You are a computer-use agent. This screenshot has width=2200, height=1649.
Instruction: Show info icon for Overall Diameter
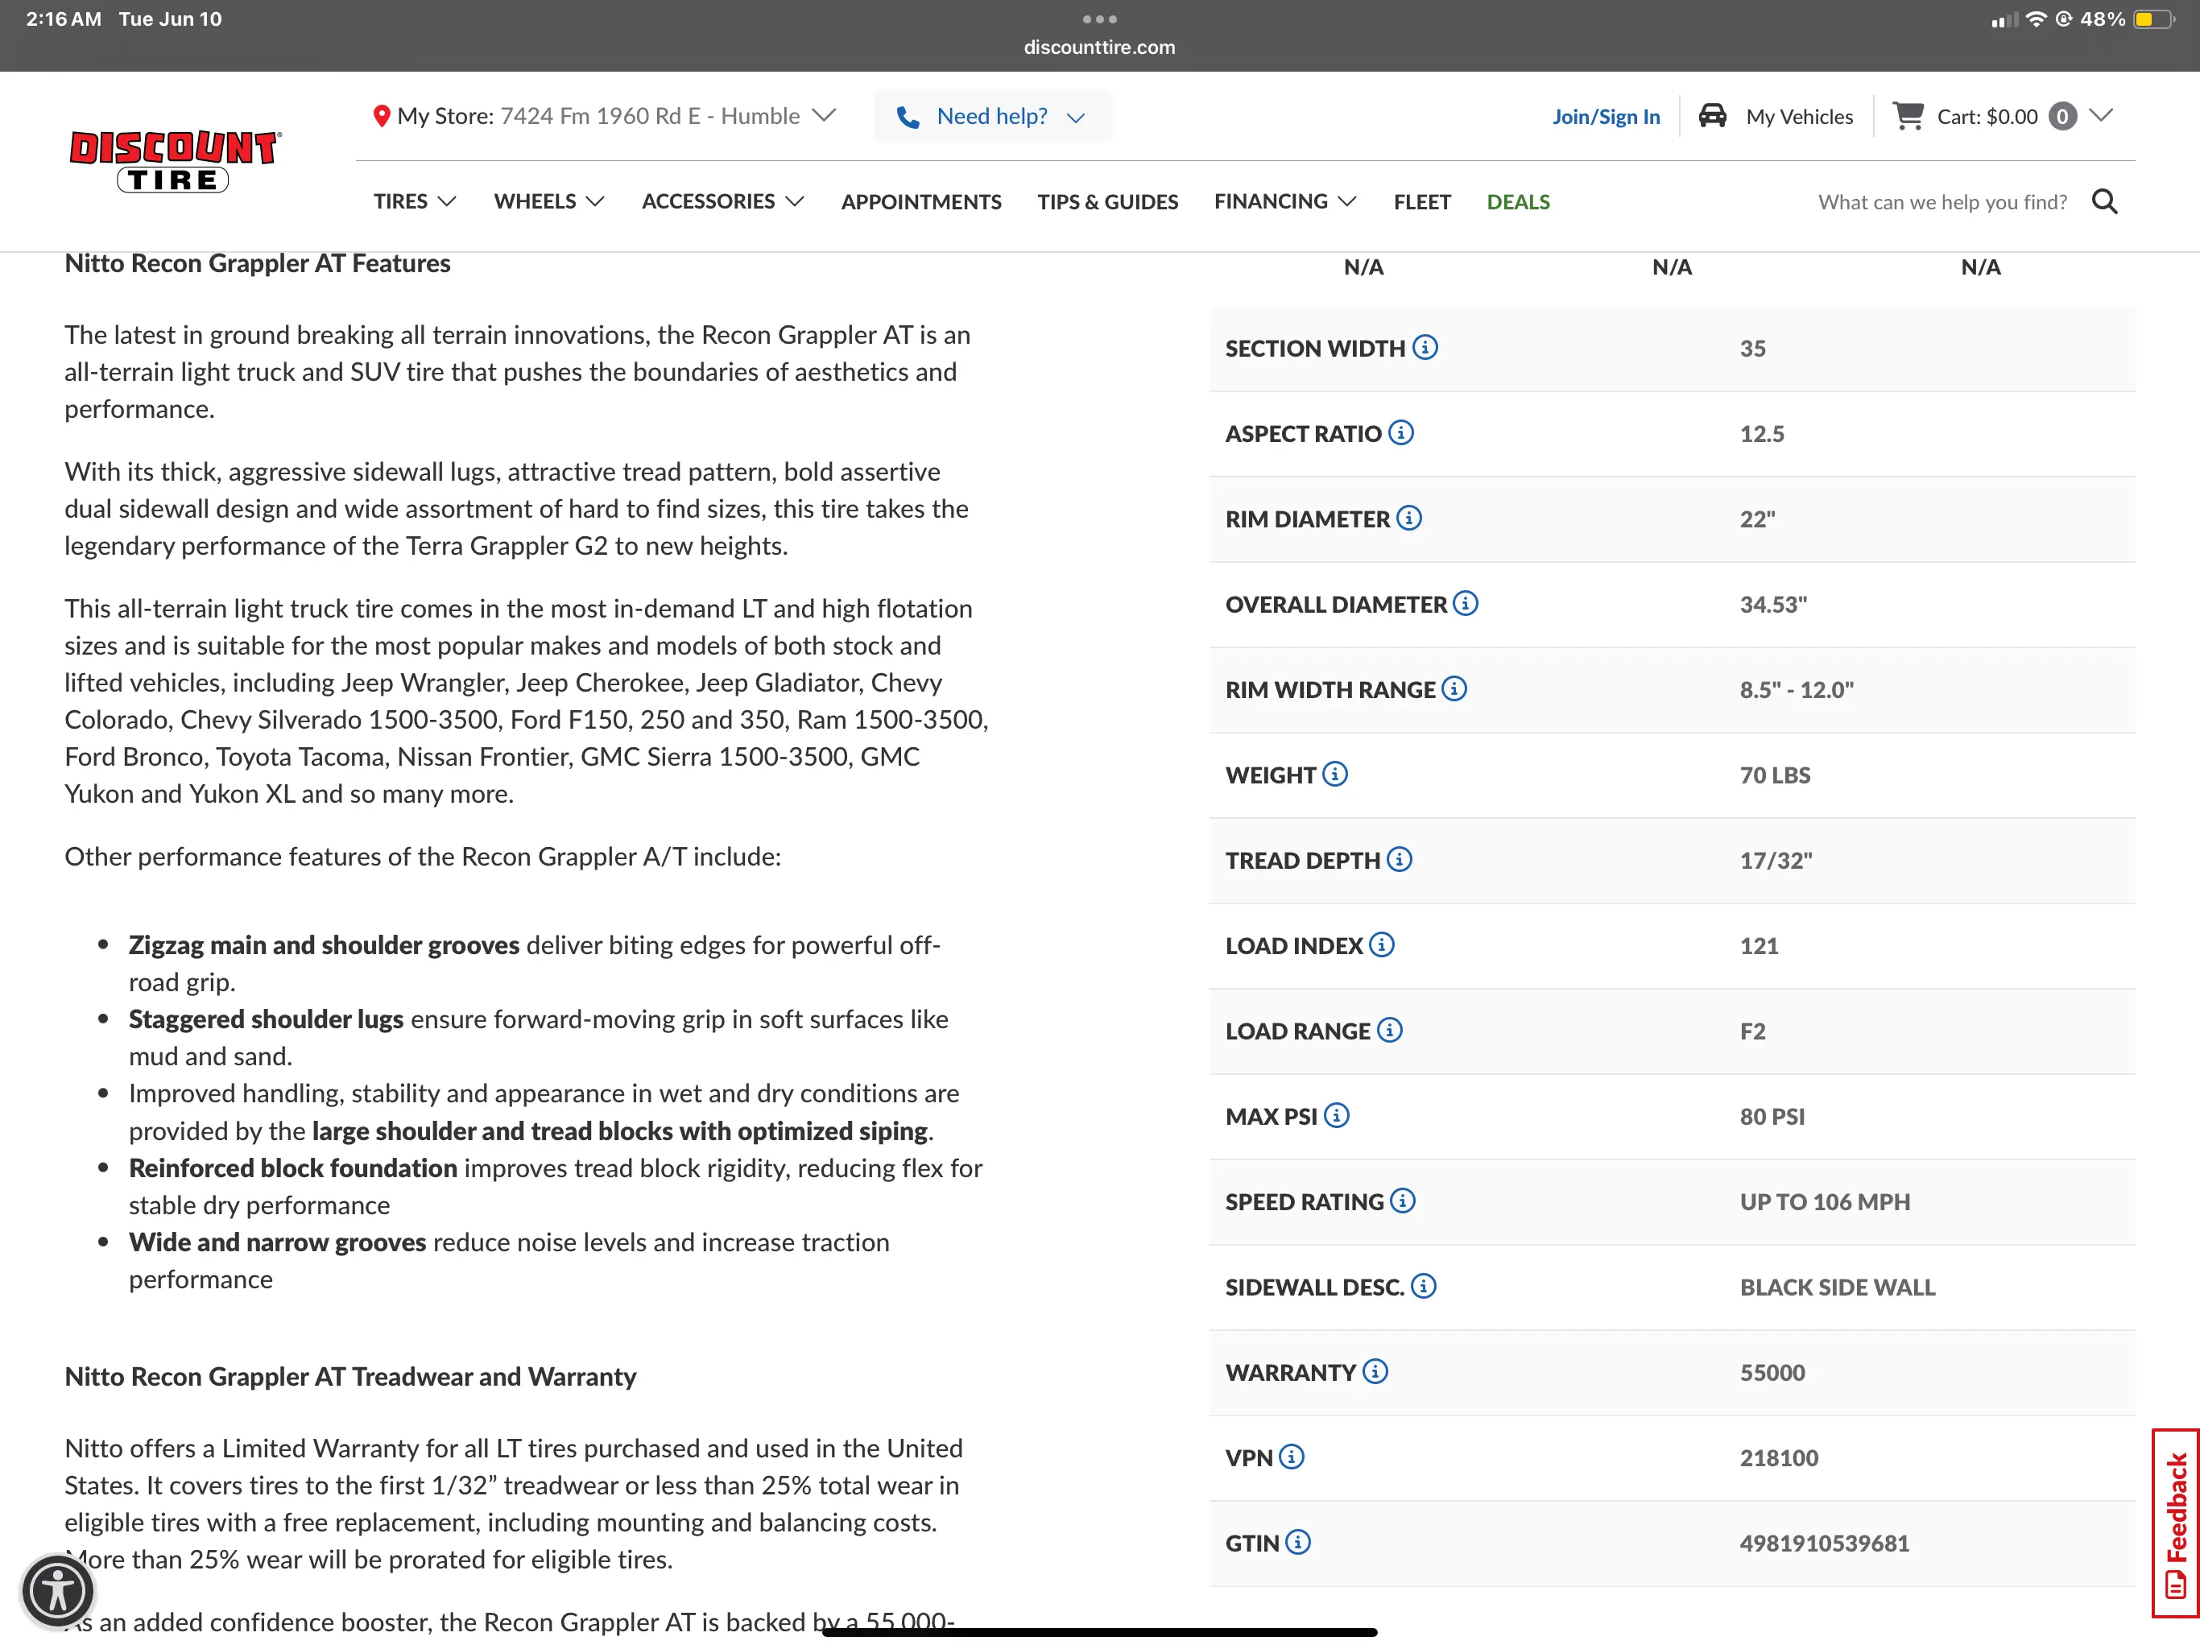point(1466,604)
